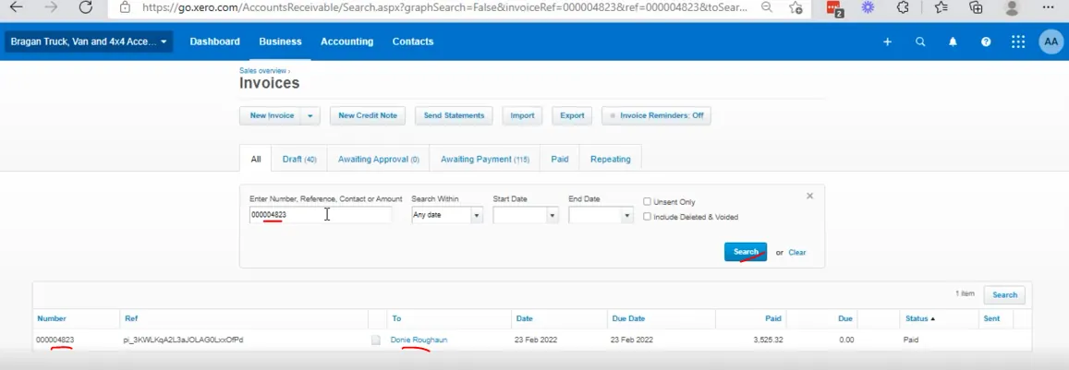Screen dimensions: 1069x370
Task: Open the Dashboard menu
Action: (x=214, y=42)
